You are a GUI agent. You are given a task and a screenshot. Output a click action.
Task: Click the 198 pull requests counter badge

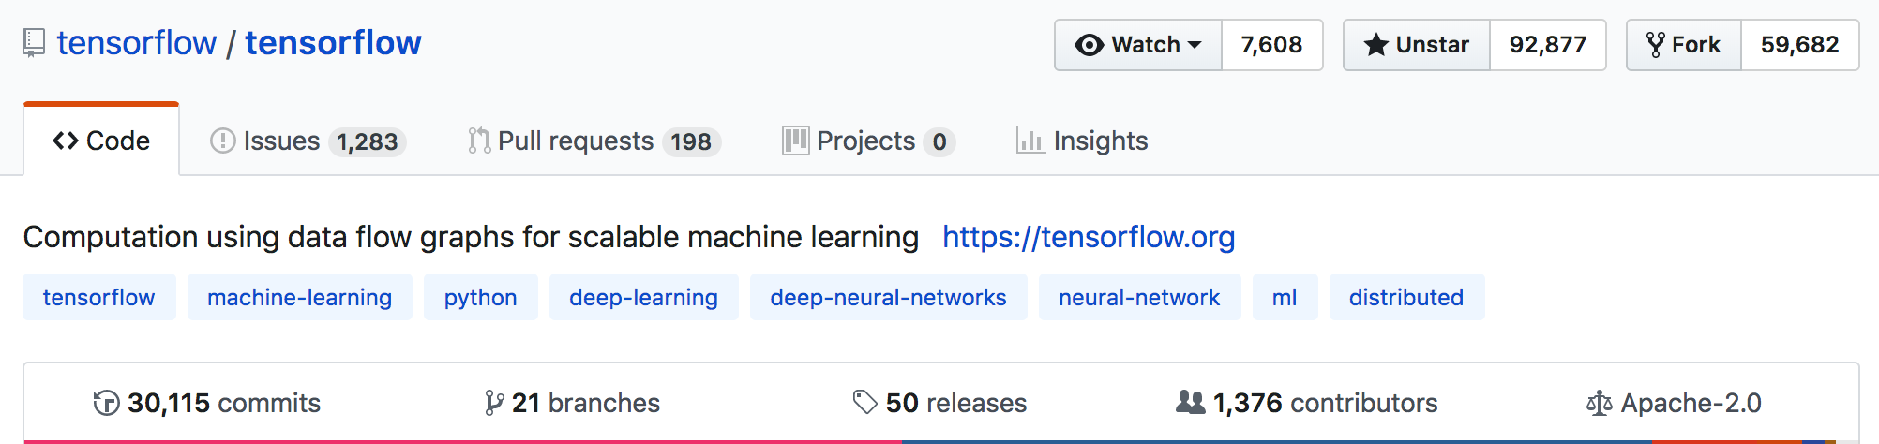click(x=691, y=141)
